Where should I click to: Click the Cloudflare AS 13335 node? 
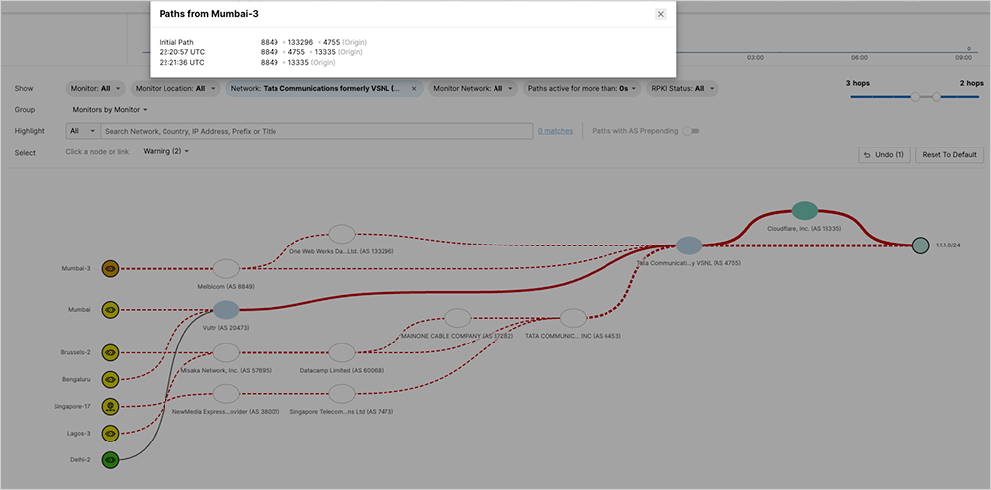tap(804, 210)
